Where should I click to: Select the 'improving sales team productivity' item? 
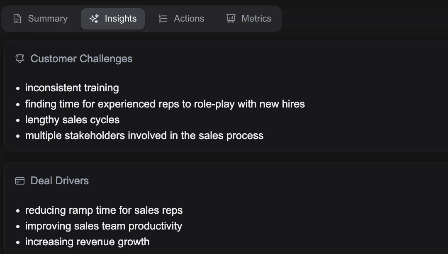[x=103, y=226]
